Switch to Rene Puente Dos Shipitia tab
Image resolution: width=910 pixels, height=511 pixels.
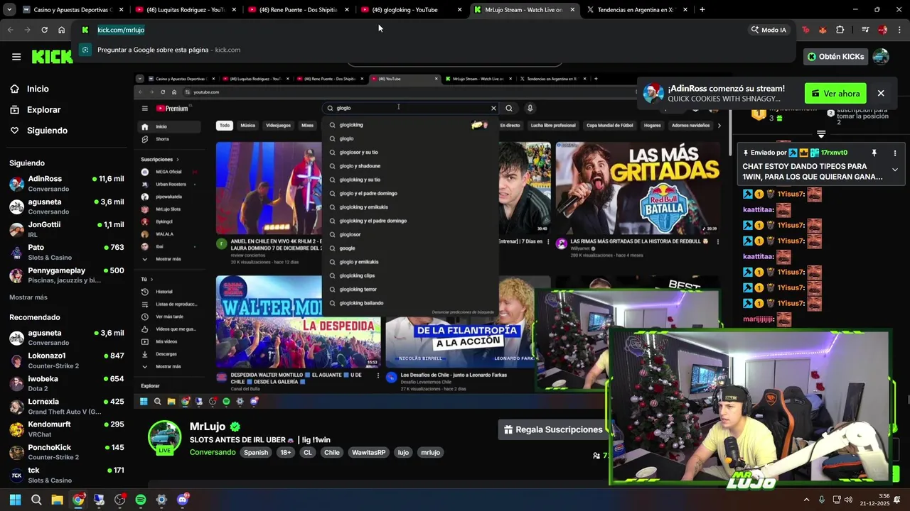[298, 10]
